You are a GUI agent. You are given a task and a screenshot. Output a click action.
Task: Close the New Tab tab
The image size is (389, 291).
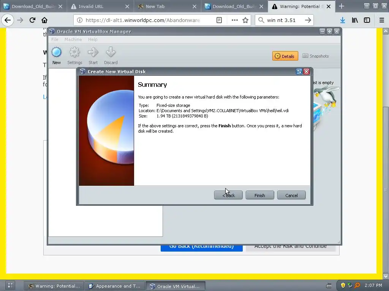(x=194, y=6)
